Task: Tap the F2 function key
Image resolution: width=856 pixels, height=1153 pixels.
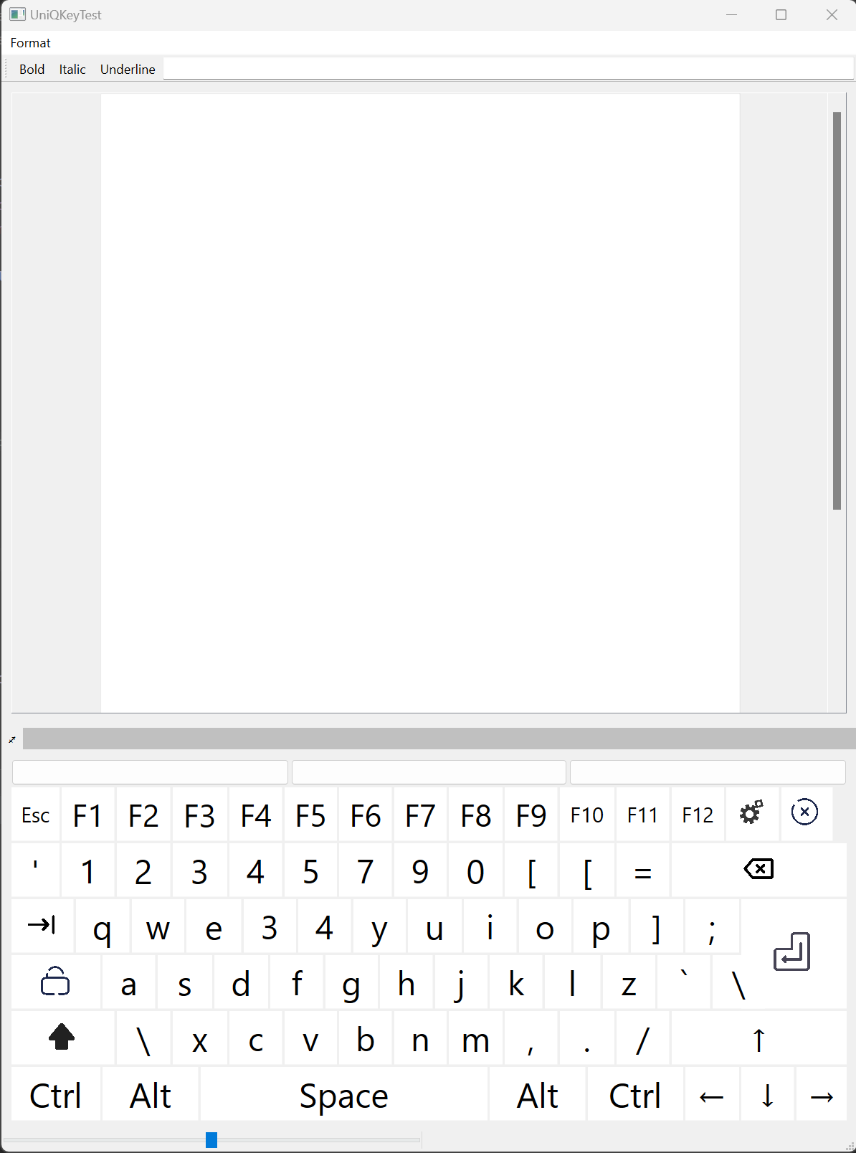Action: [143, 815]
